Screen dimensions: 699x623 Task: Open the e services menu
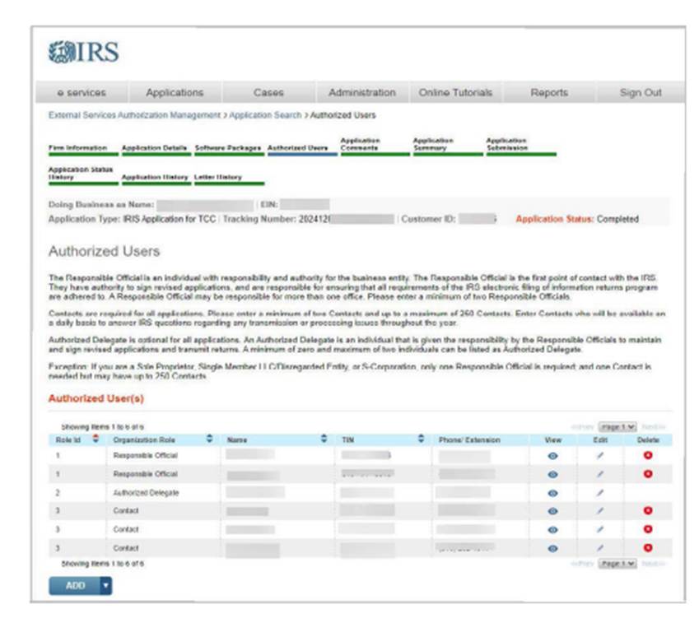(x=82, y=93)
